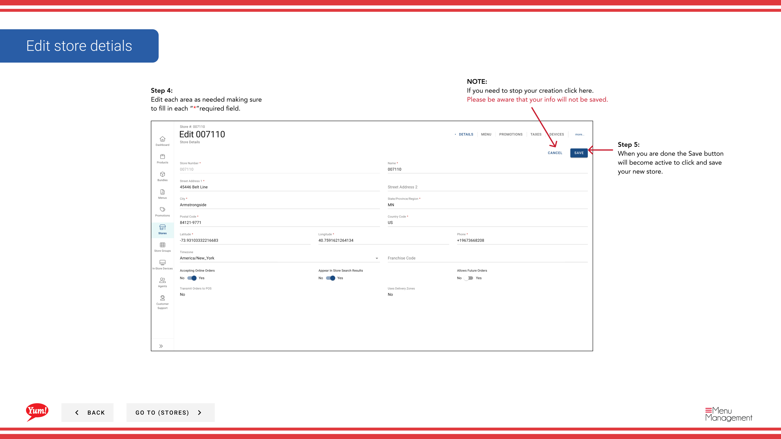This screenshot has width=781, height=439.
Task: Click 'No' label of Allows Future Orders
Action: pos(459,278)
